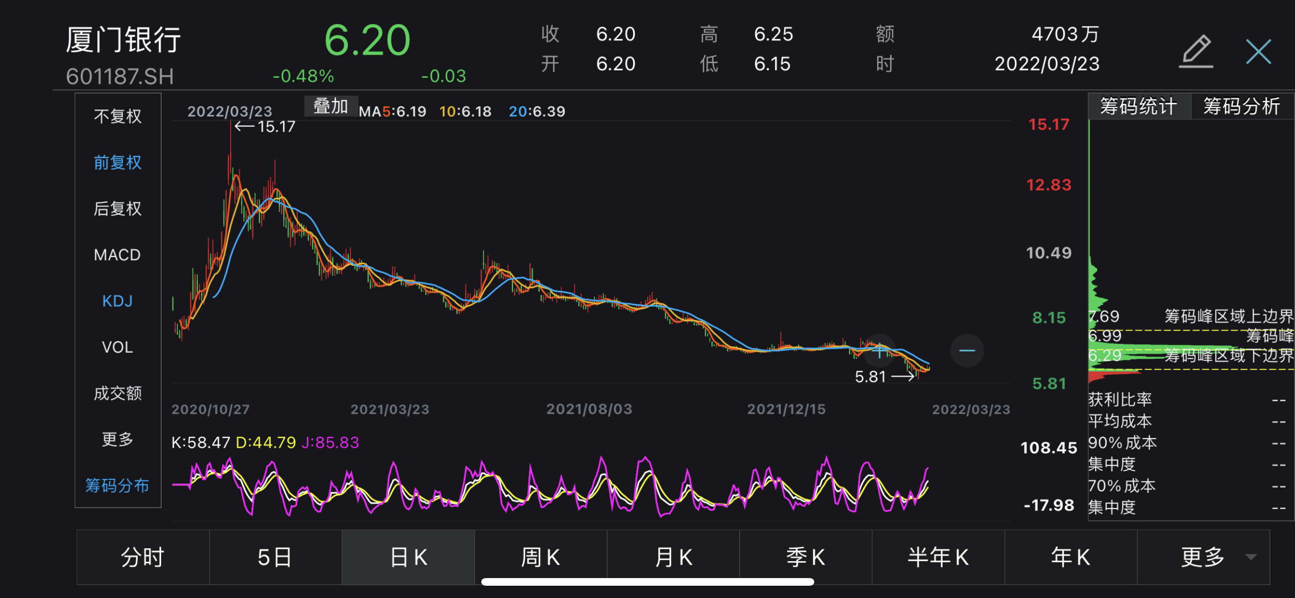Click the 叠加 overlay button

pos(330,106)
